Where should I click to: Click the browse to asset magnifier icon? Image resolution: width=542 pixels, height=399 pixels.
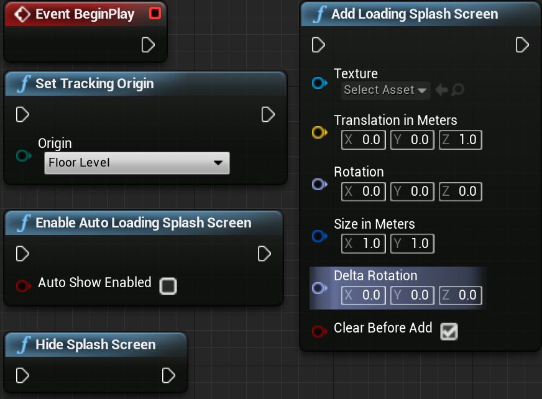(457, 90)
